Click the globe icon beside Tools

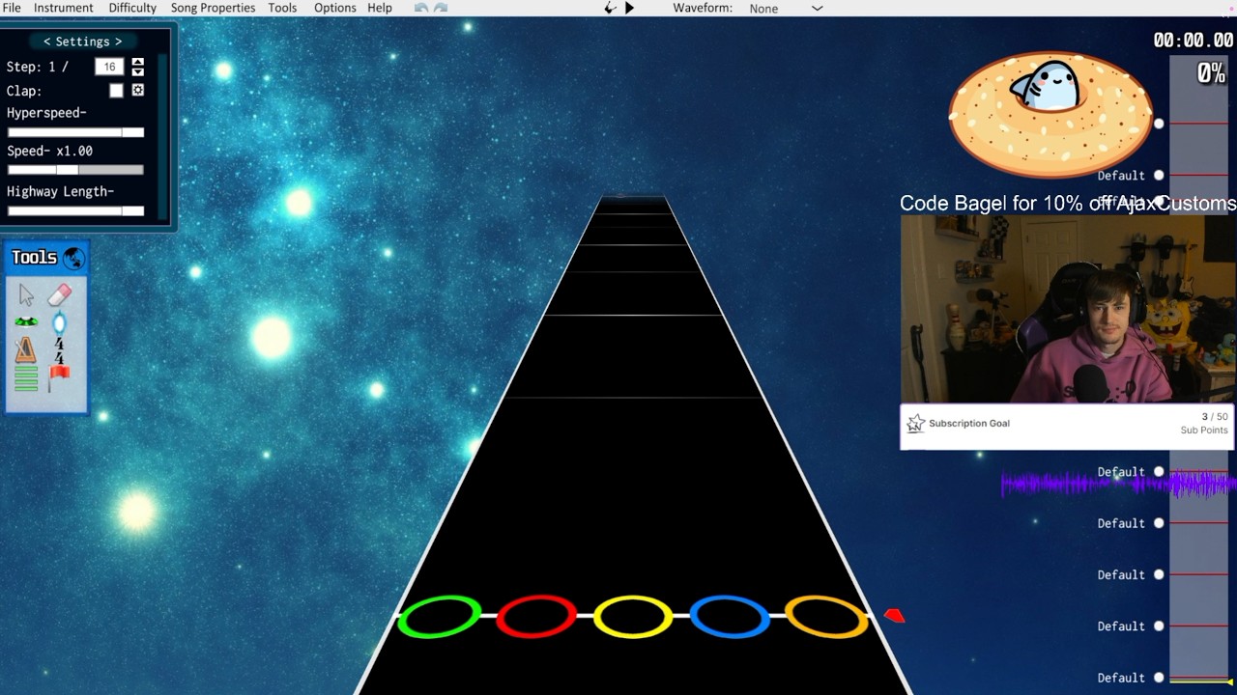tap(73, 258)
